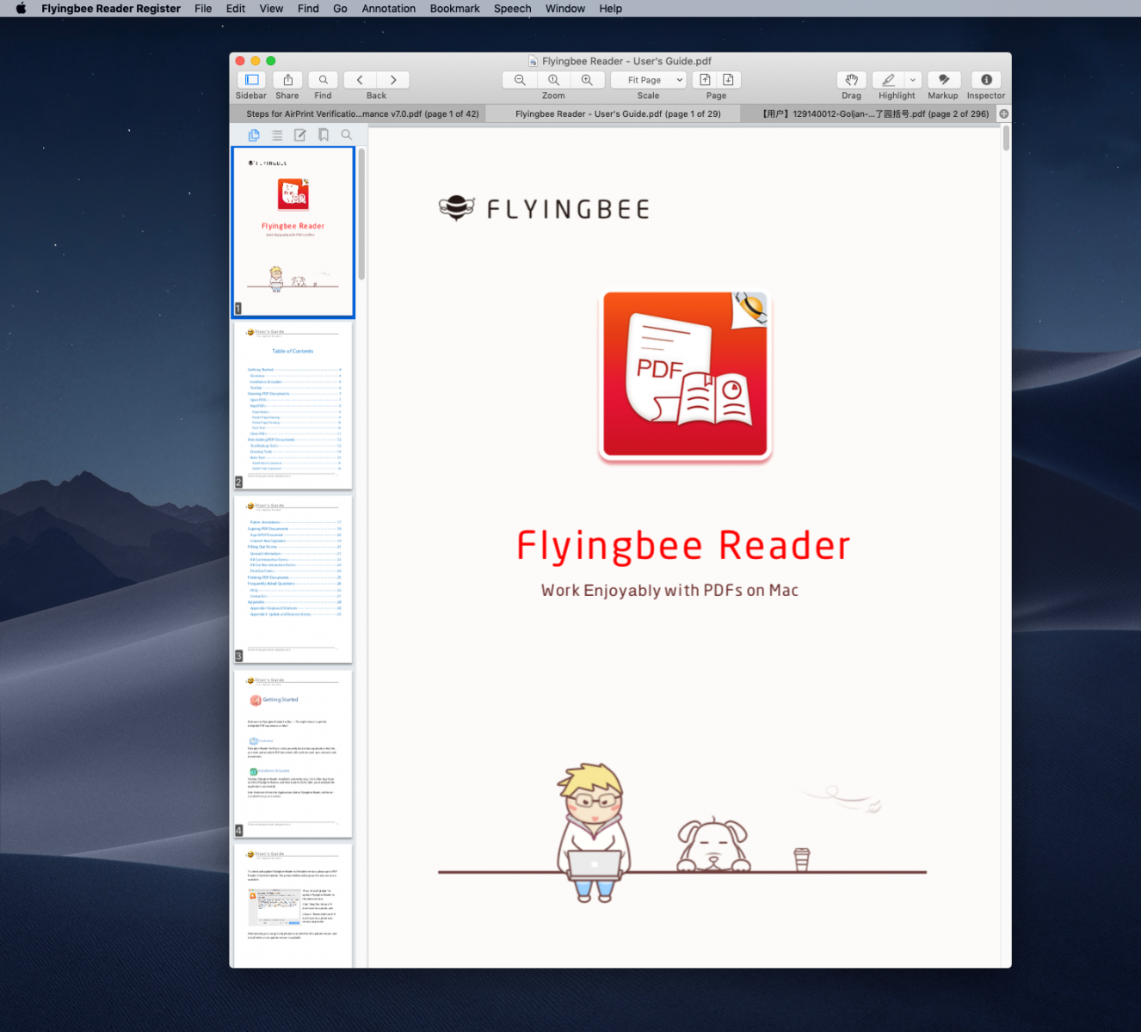Select page 3 thumbnail

(293, 580)
